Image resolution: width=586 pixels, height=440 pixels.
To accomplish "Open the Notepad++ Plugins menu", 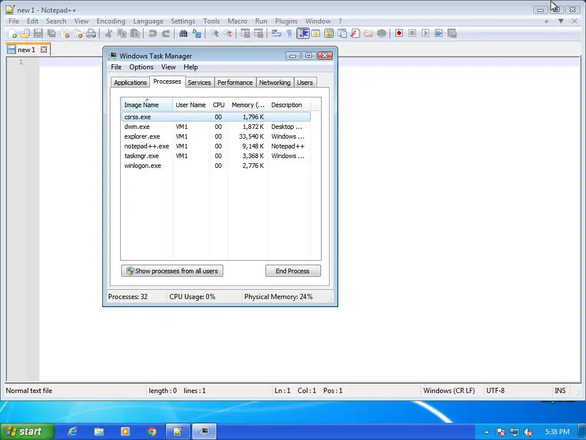I will (x=286, y=21).
